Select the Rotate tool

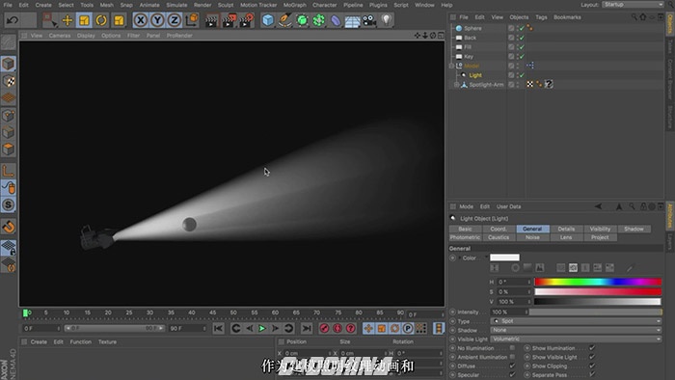click(101, 20)
